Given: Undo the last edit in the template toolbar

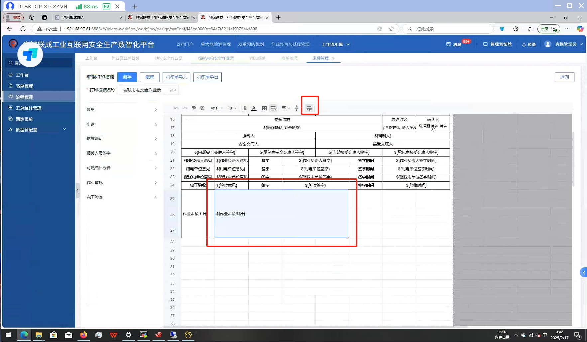Looking at the screenshot, I should (x=176, y=108).
